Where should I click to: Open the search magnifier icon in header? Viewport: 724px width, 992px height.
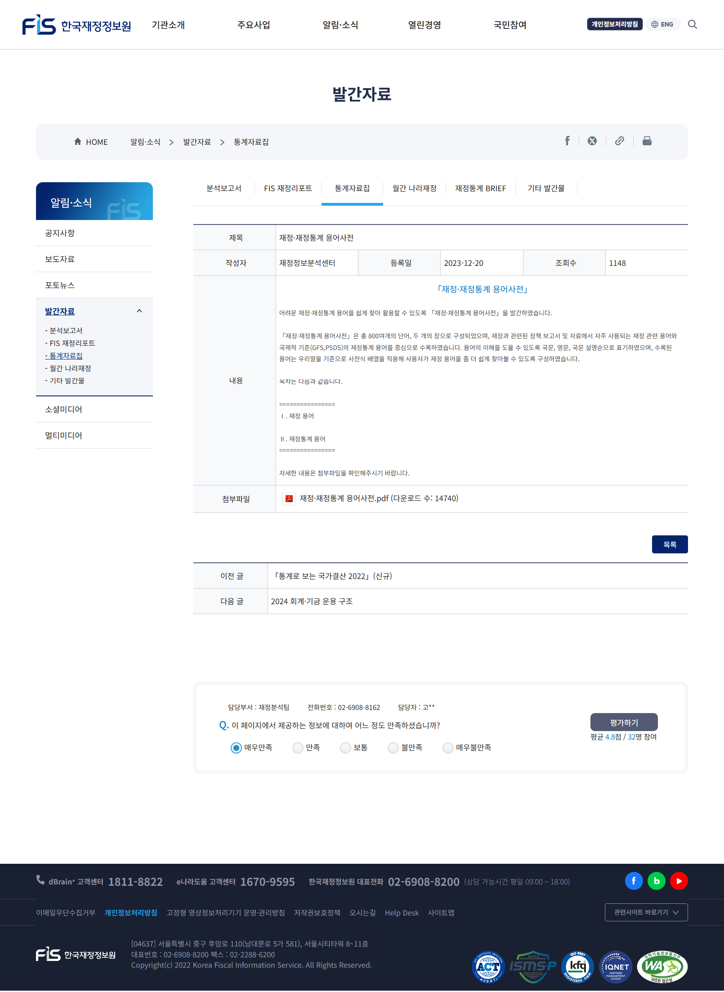(692, 24)
